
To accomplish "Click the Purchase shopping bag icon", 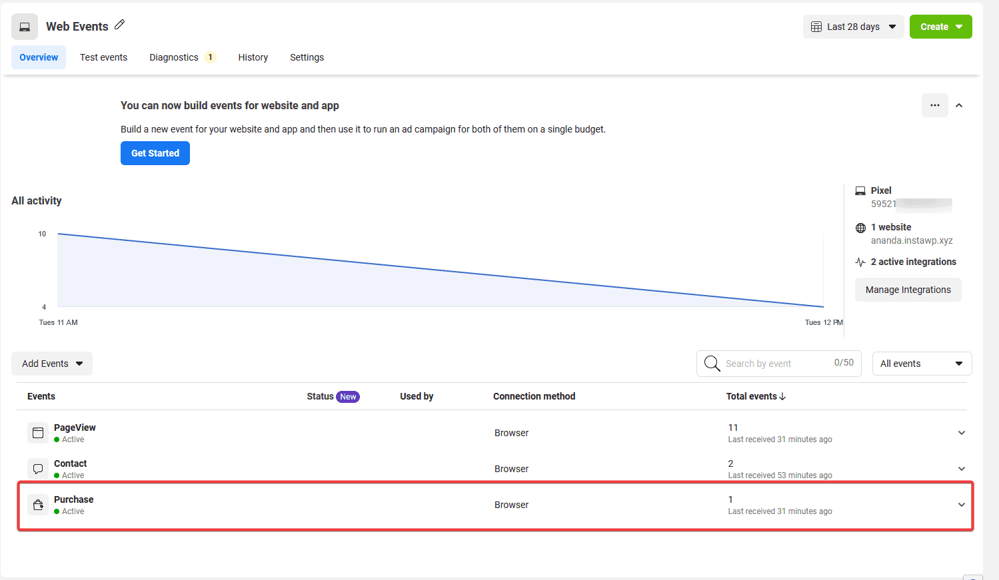I will [x=38, y=505].
